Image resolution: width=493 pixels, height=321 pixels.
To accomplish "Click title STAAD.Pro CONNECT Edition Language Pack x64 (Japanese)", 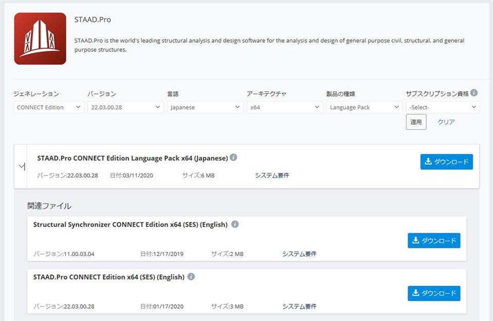I will 132,158.
